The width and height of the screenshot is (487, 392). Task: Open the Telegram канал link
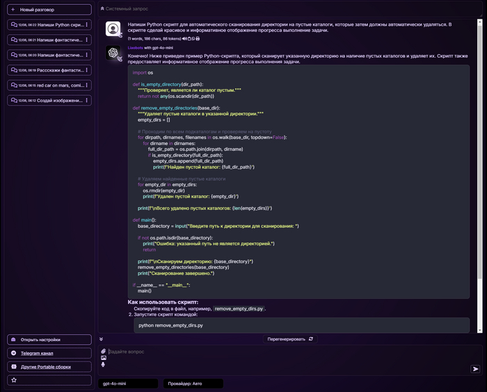click(49, 353)
